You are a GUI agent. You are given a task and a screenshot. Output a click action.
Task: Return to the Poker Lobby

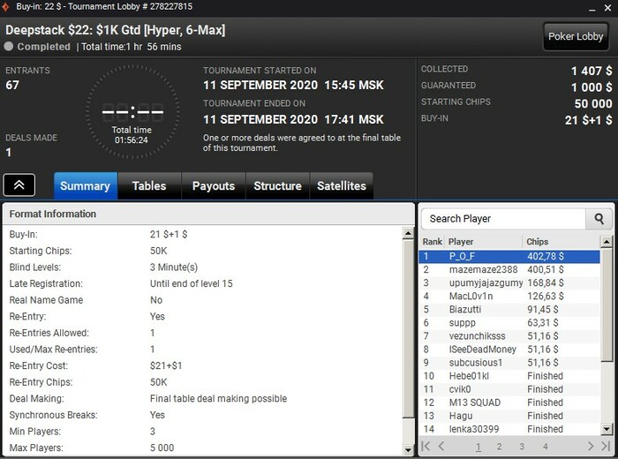(576, 37)
